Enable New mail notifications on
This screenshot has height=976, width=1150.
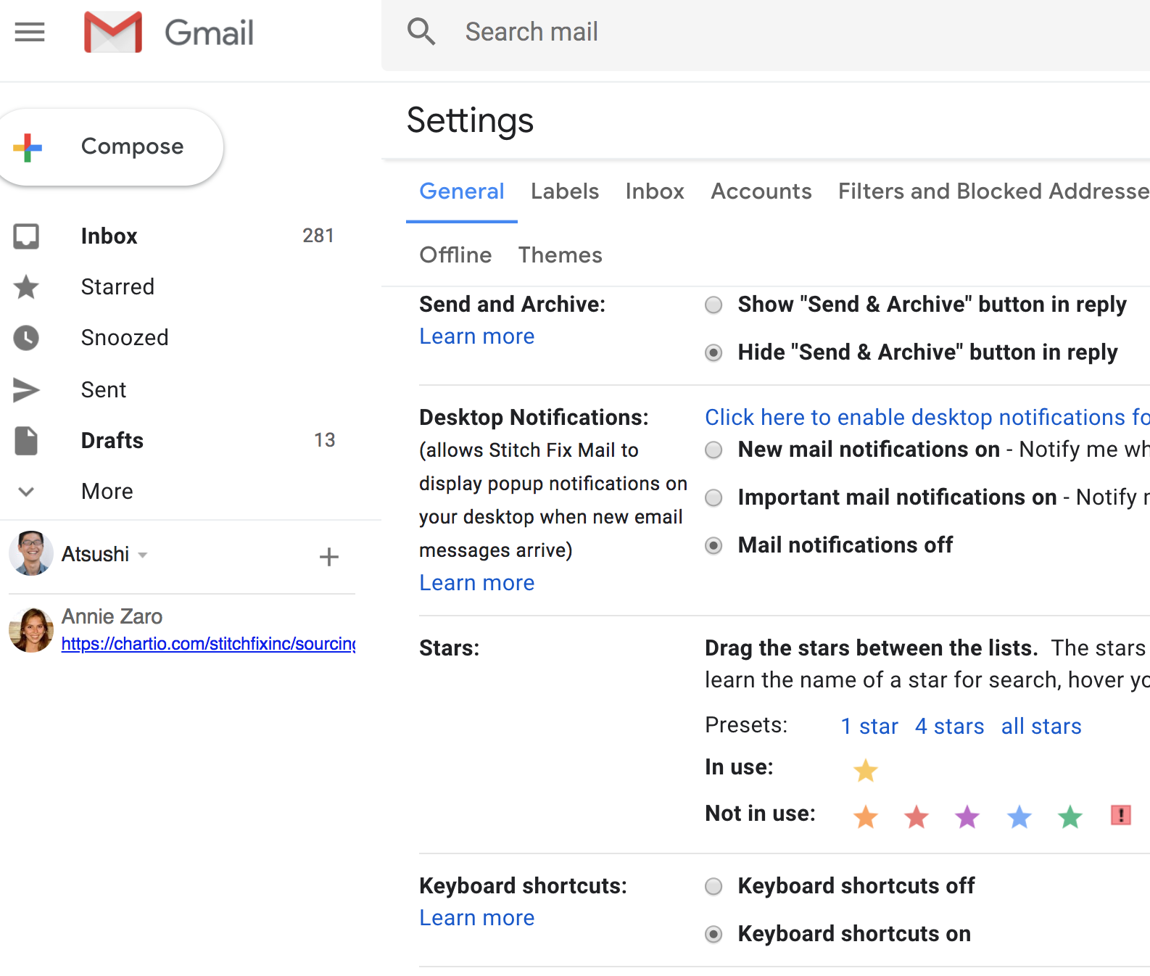click(x=713, y=450)
